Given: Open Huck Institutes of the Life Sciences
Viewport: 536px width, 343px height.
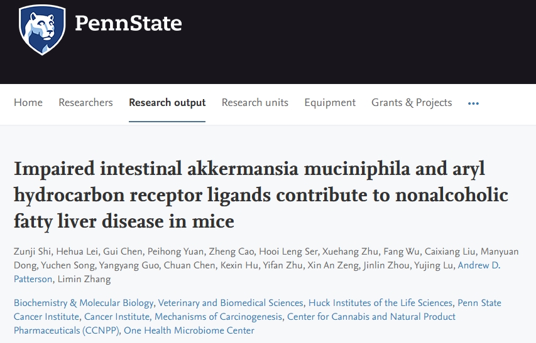Looking at the screenshot, I should click(381, 303).
